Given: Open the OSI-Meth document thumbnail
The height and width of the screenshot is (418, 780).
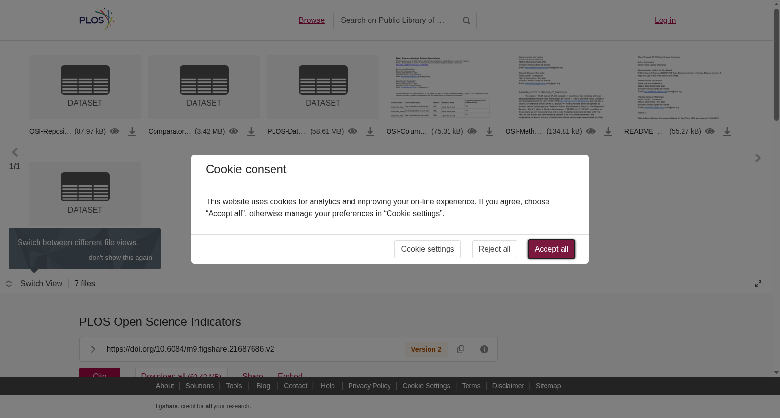Looking at the screenshot, I should point(561,87).
